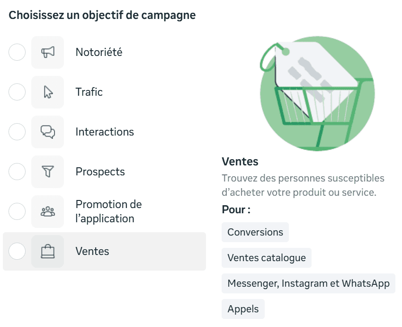Select the Notoriété radio button
This screenshot has width=402, height=327.
(x=17, y=52)
